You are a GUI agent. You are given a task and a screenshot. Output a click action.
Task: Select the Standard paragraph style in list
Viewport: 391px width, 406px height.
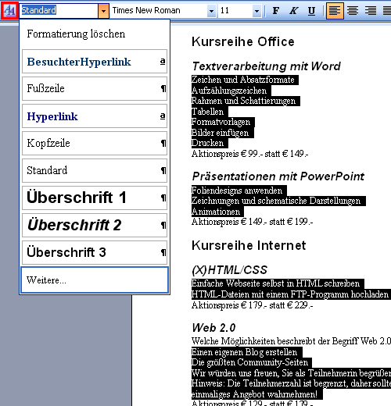95,171
